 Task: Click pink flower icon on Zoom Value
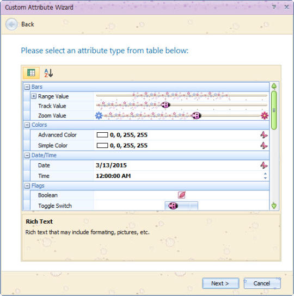click(265, 115)
